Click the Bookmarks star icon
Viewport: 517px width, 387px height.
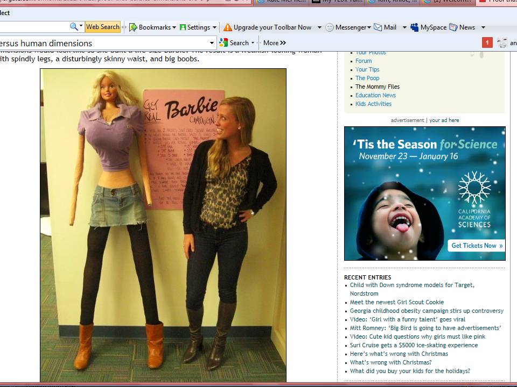click(x=133, y=27)
